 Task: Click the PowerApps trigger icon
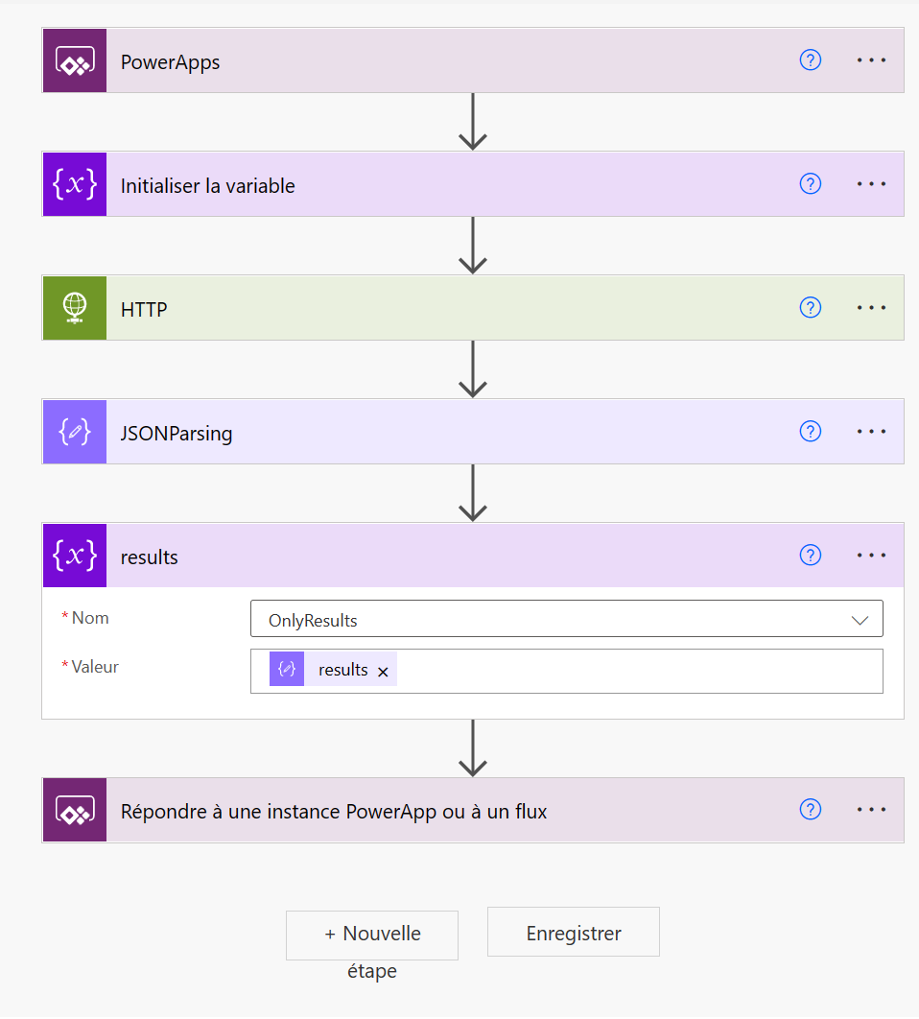(75, 60)
